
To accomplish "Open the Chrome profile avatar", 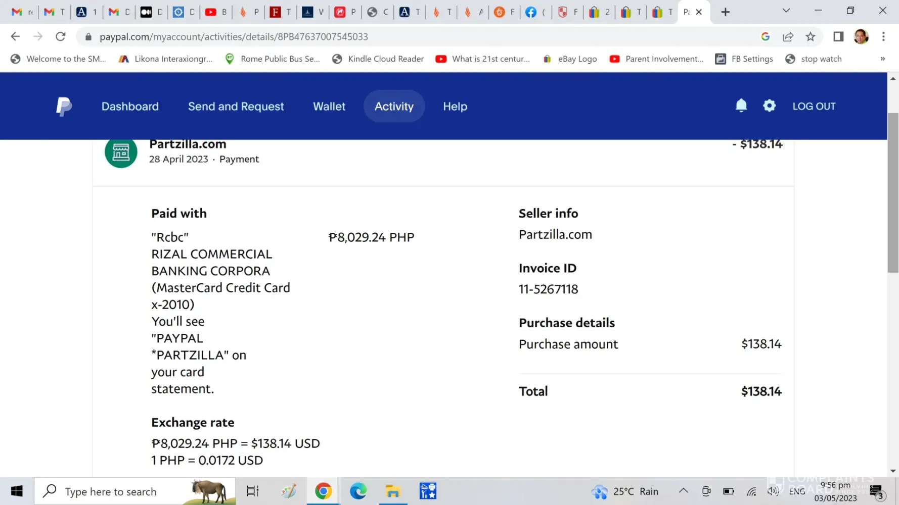I will pyautogui.click(x=861, y=37).
